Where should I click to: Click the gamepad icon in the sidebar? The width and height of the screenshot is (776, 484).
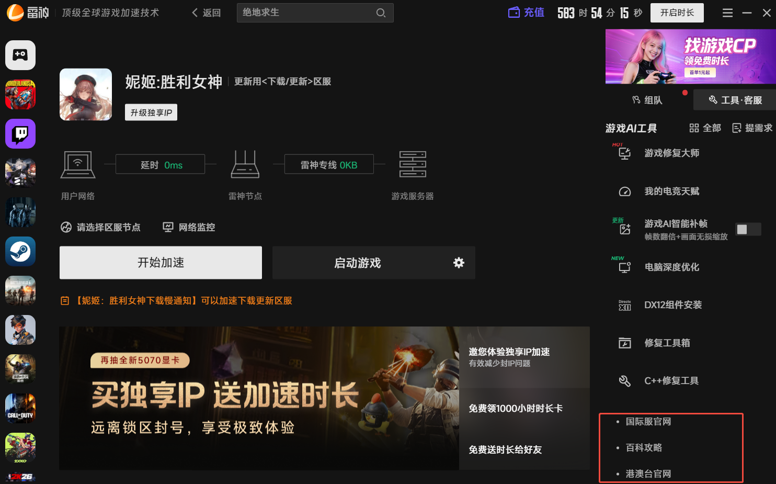tap(20, 55)
